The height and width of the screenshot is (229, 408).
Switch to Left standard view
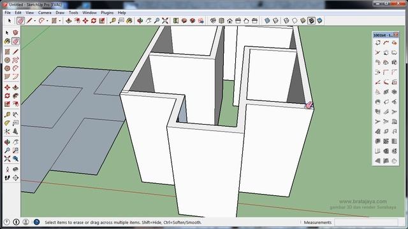(x=255, y=21)
